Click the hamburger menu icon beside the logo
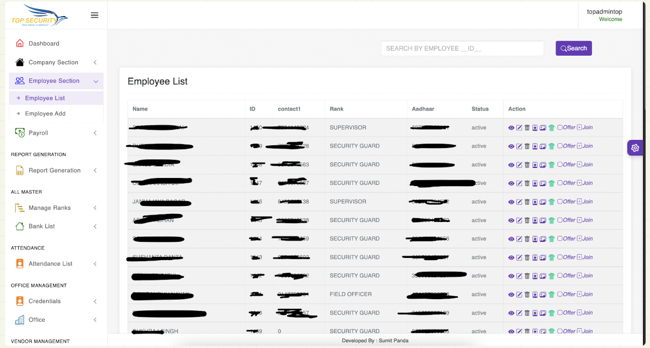Image resolution: width=650 pixels, height=348 pixels. (94, 15)
